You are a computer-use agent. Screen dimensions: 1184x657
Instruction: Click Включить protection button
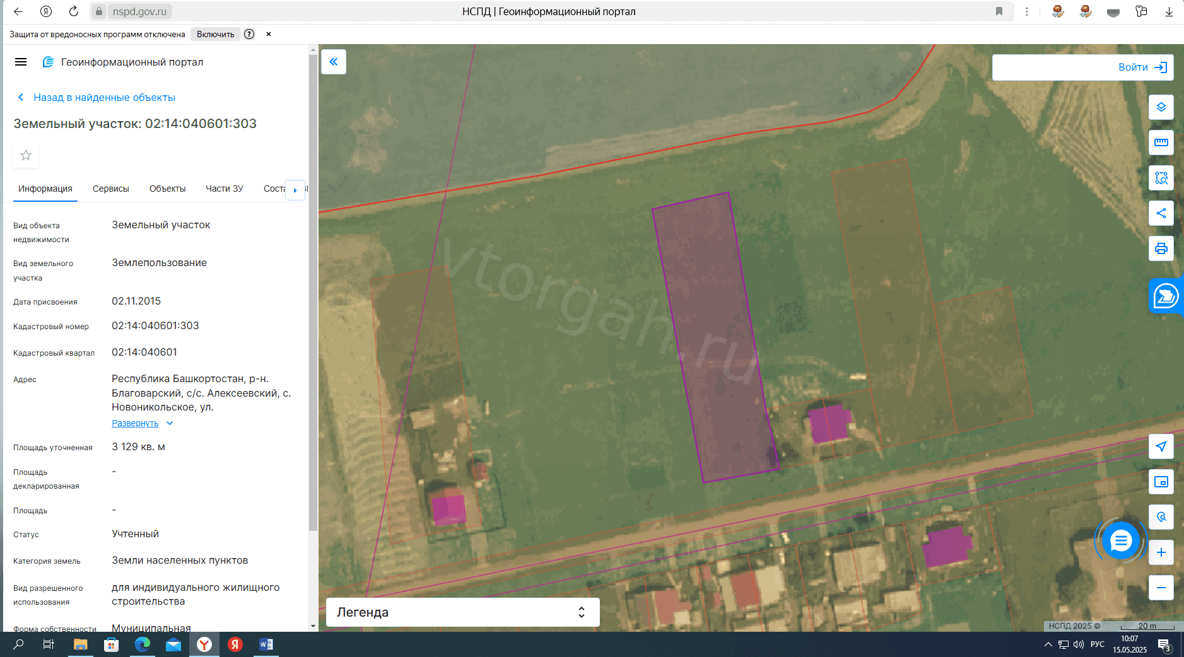[x=215, y=34]
